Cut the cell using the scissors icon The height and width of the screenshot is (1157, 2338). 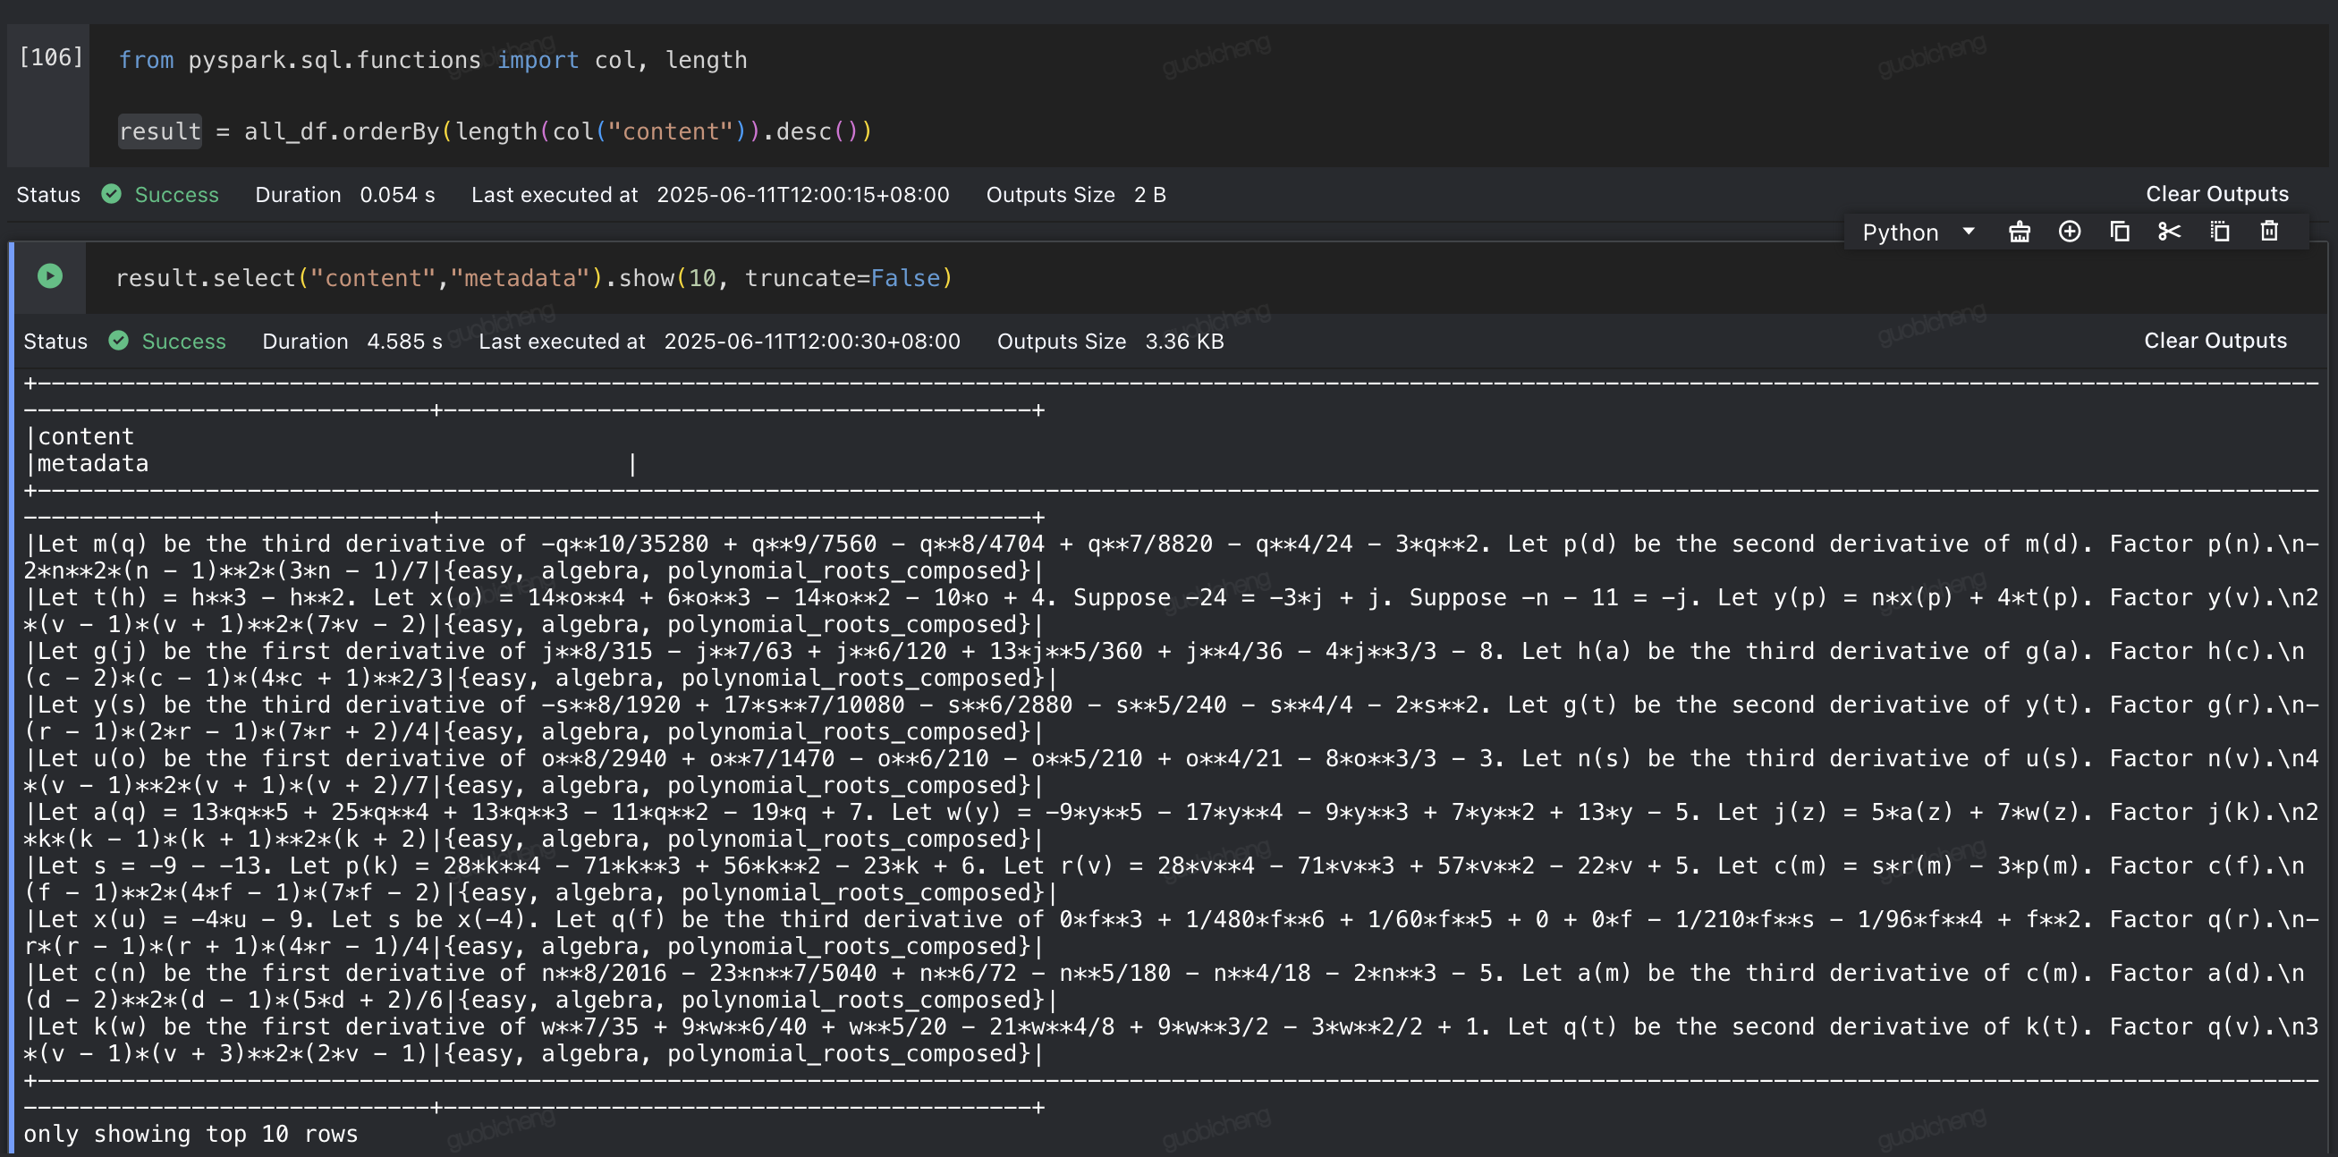[2168, 232]
